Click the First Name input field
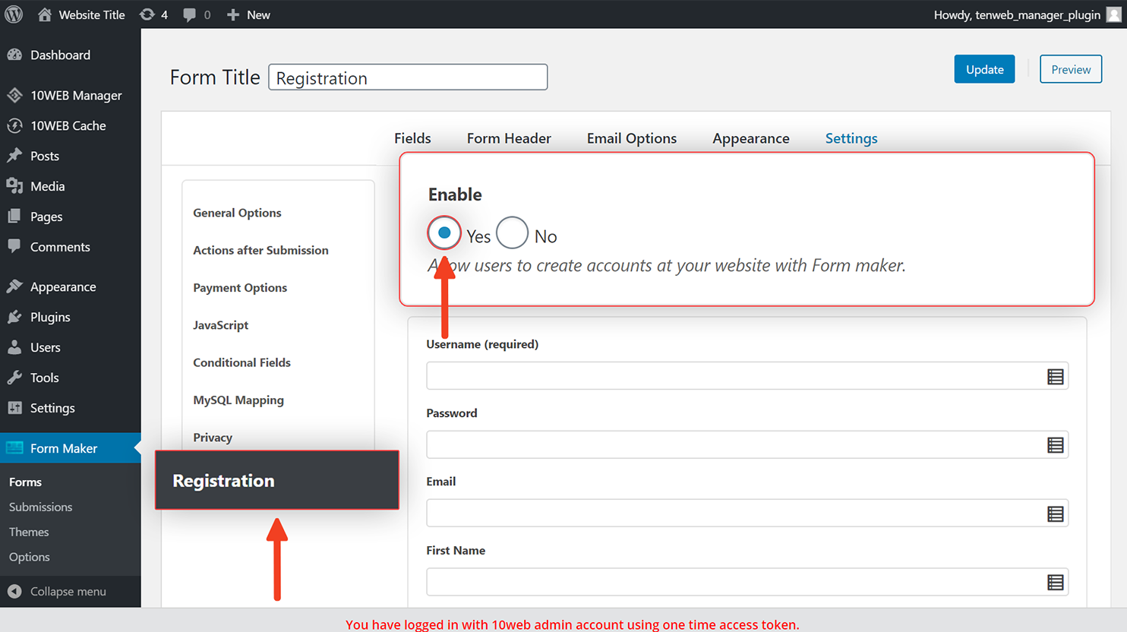1127x632 pixels. [x=747, y=583]
